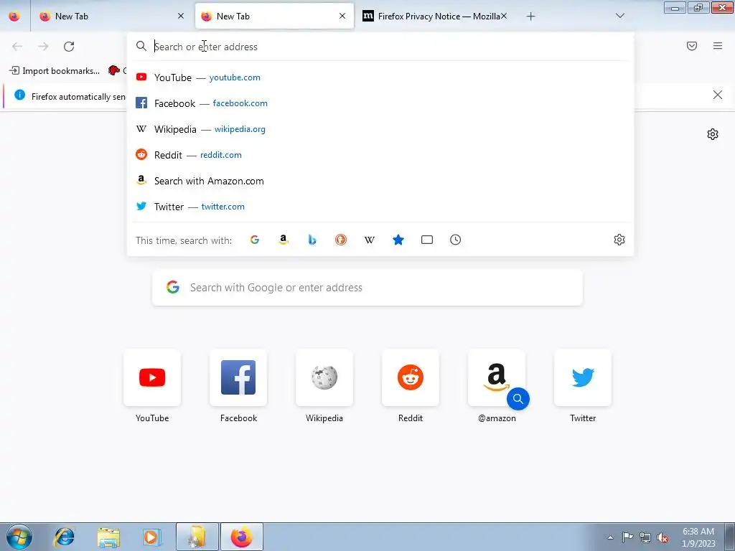The width and height of the screenshot is (735, 551).
Task: Open Windows Explorer folder taskbar icon
Action: click(108, 537)
